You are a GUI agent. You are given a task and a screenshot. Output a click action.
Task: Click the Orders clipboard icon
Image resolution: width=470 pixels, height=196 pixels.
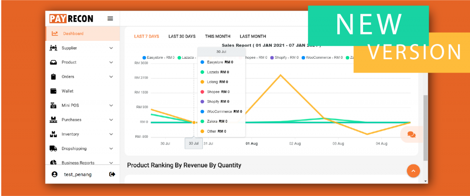[x=53, y=77]
